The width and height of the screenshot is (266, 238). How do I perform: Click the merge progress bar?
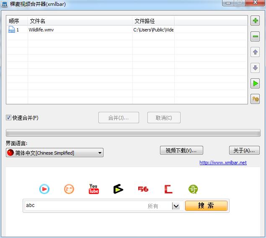[x=133, y=133]
